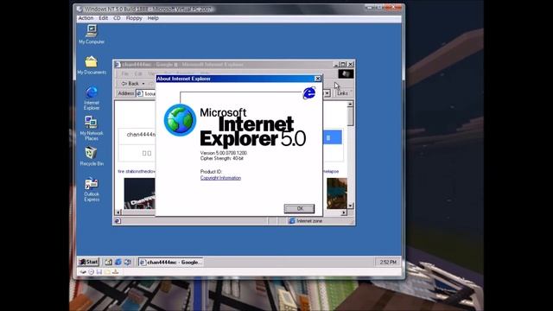Open the Virtual PC Help menu
Viewport: 553px width, 311px height.
[153, 18]
